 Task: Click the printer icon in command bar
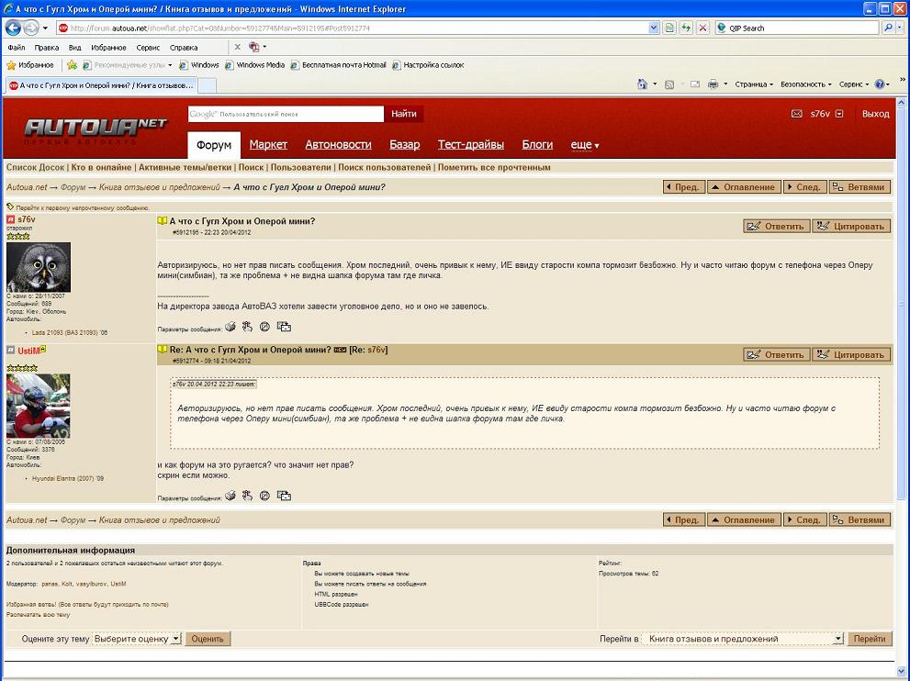(713, 84)
